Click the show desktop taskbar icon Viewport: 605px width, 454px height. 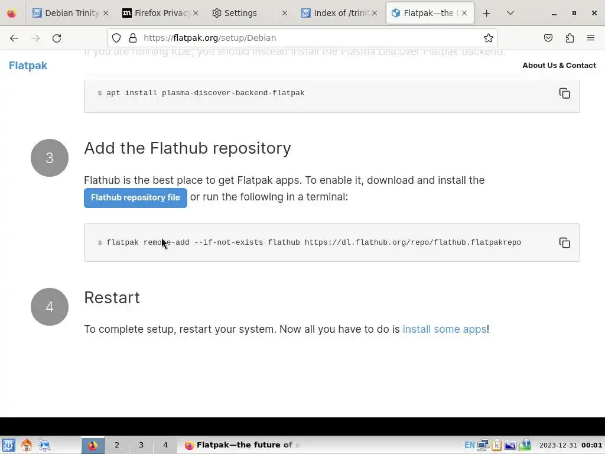click(x=44, y=445)
